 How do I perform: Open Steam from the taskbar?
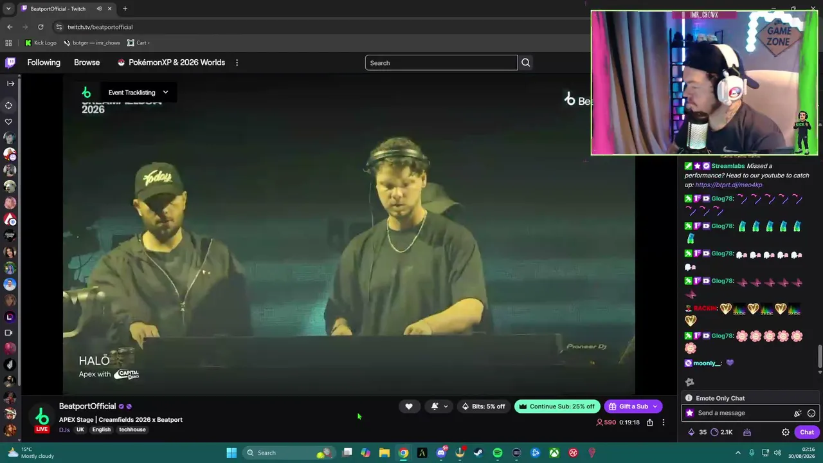tap(478, 453)
